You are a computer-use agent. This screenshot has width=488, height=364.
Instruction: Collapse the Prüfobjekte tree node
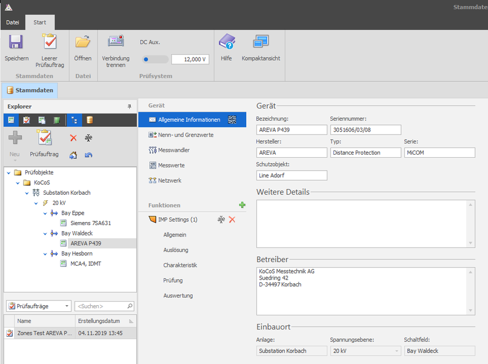[8, 173]
